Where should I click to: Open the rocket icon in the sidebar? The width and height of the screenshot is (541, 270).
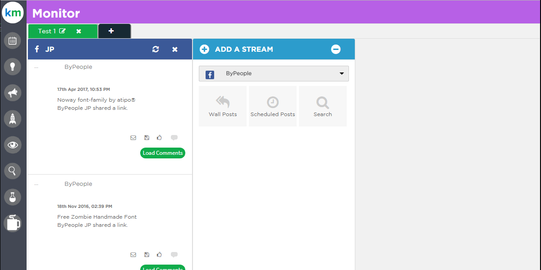[13, 119]
